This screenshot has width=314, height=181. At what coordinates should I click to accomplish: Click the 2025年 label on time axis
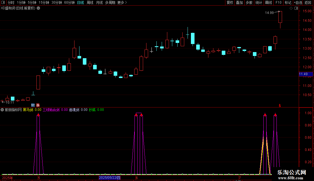(x=8, y=178)
